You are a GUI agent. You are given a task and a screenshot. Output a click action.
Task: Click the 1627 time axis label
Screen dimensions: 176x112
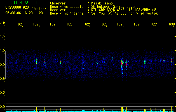point(120,24)
